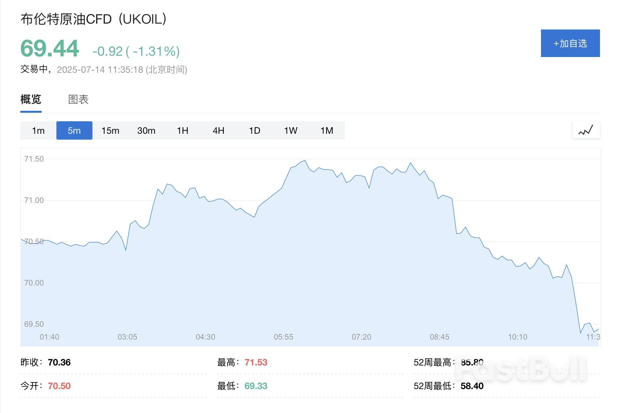The height and width of the screenshot is (413, 619).
Task: Show the 1D daily chart
Action: [255, 130]
